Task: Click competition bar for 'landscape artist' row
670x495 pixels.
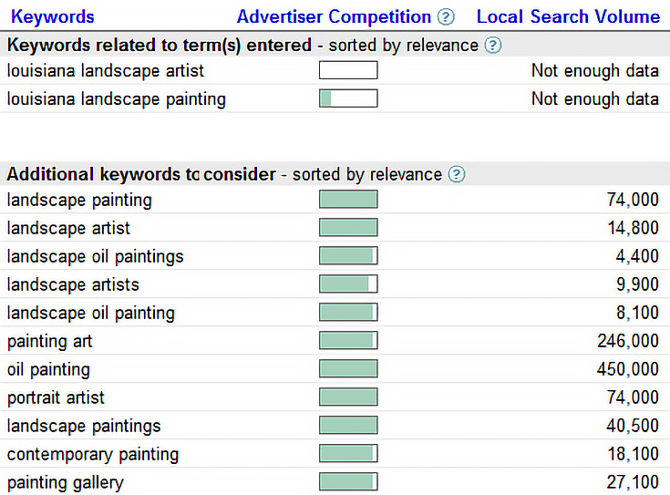Action: point(348,227)
